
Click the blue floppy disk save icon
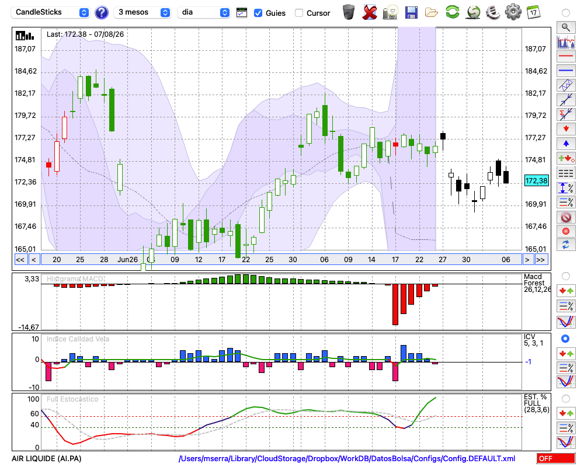click(x=411, y=12)
